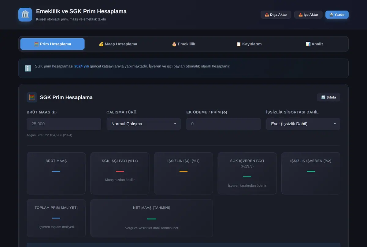This screenshot has width=367, height=247.
Task: Show the Analiz tab
Action: pyautogui.click(x=314, y=44)
